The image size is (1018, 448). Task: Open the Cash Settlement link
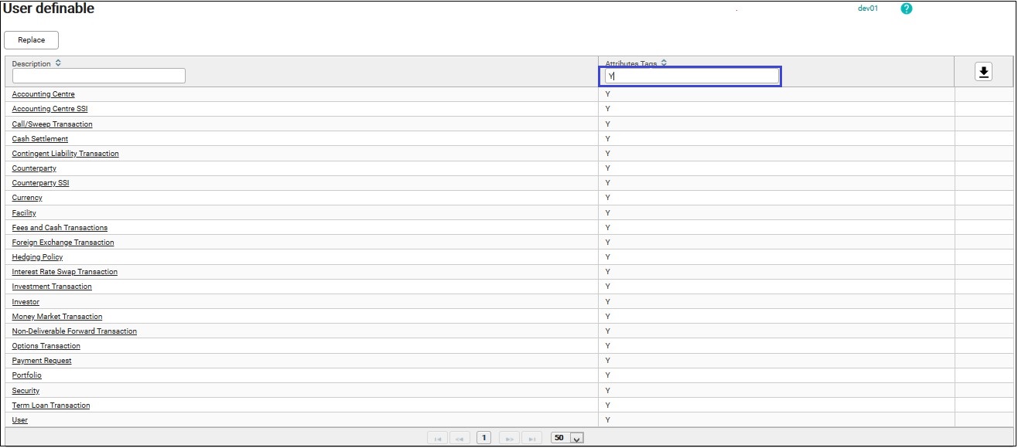pyautogui.click(x=40, y=139)
